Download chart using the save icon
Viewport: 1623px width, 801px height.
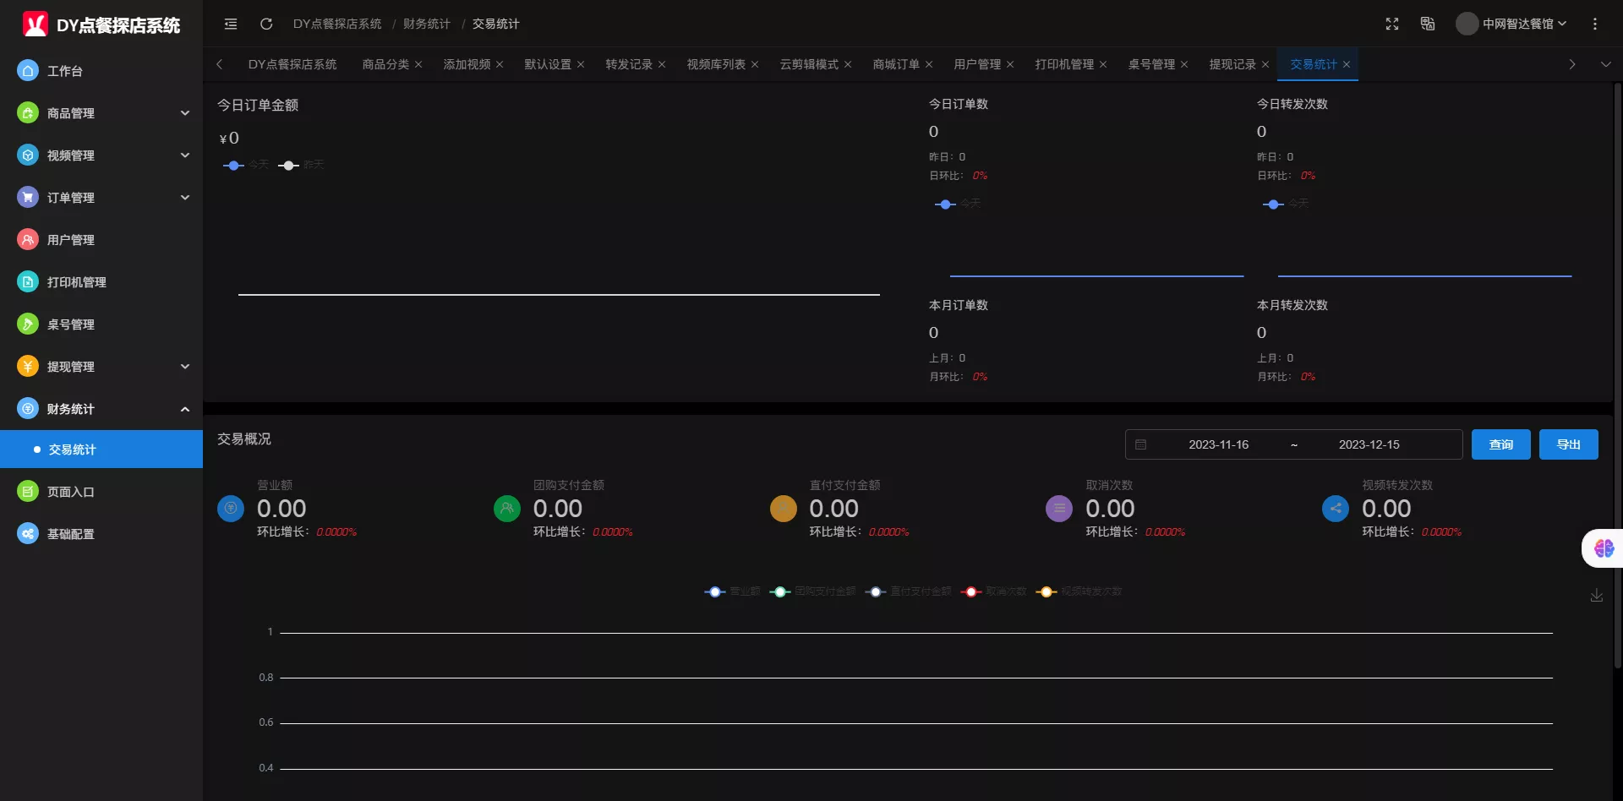click(x=1596, y=596)
